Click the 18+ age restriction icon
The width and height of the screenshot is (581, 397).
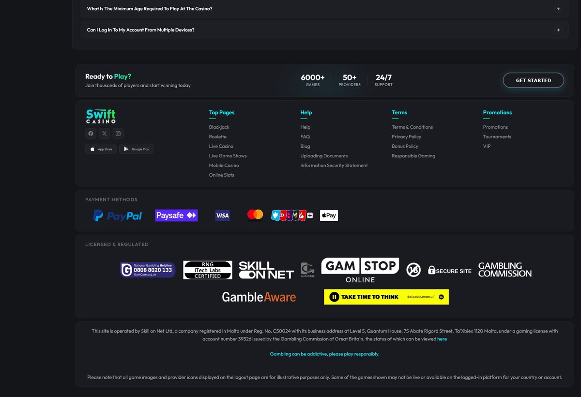413,270
